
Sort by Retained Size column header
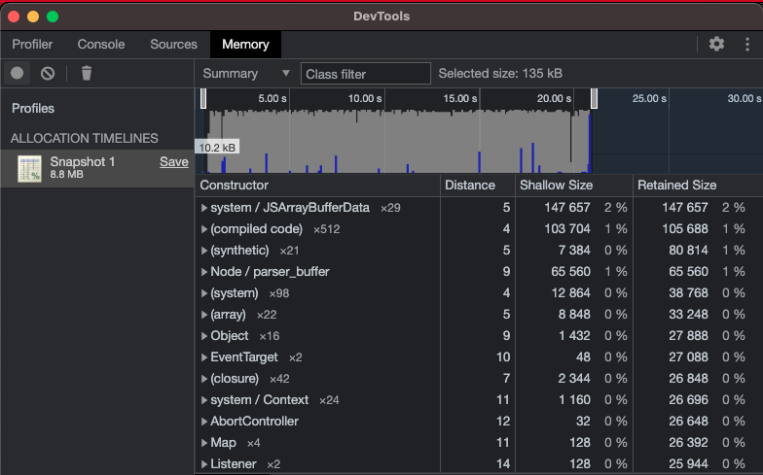coord(676,185)
